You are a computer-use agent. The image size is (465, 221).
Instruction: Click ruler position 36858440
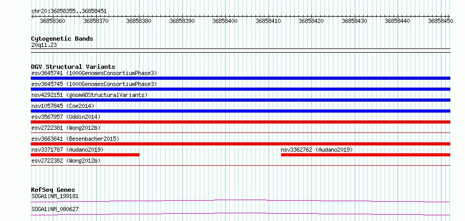[398, 21]
